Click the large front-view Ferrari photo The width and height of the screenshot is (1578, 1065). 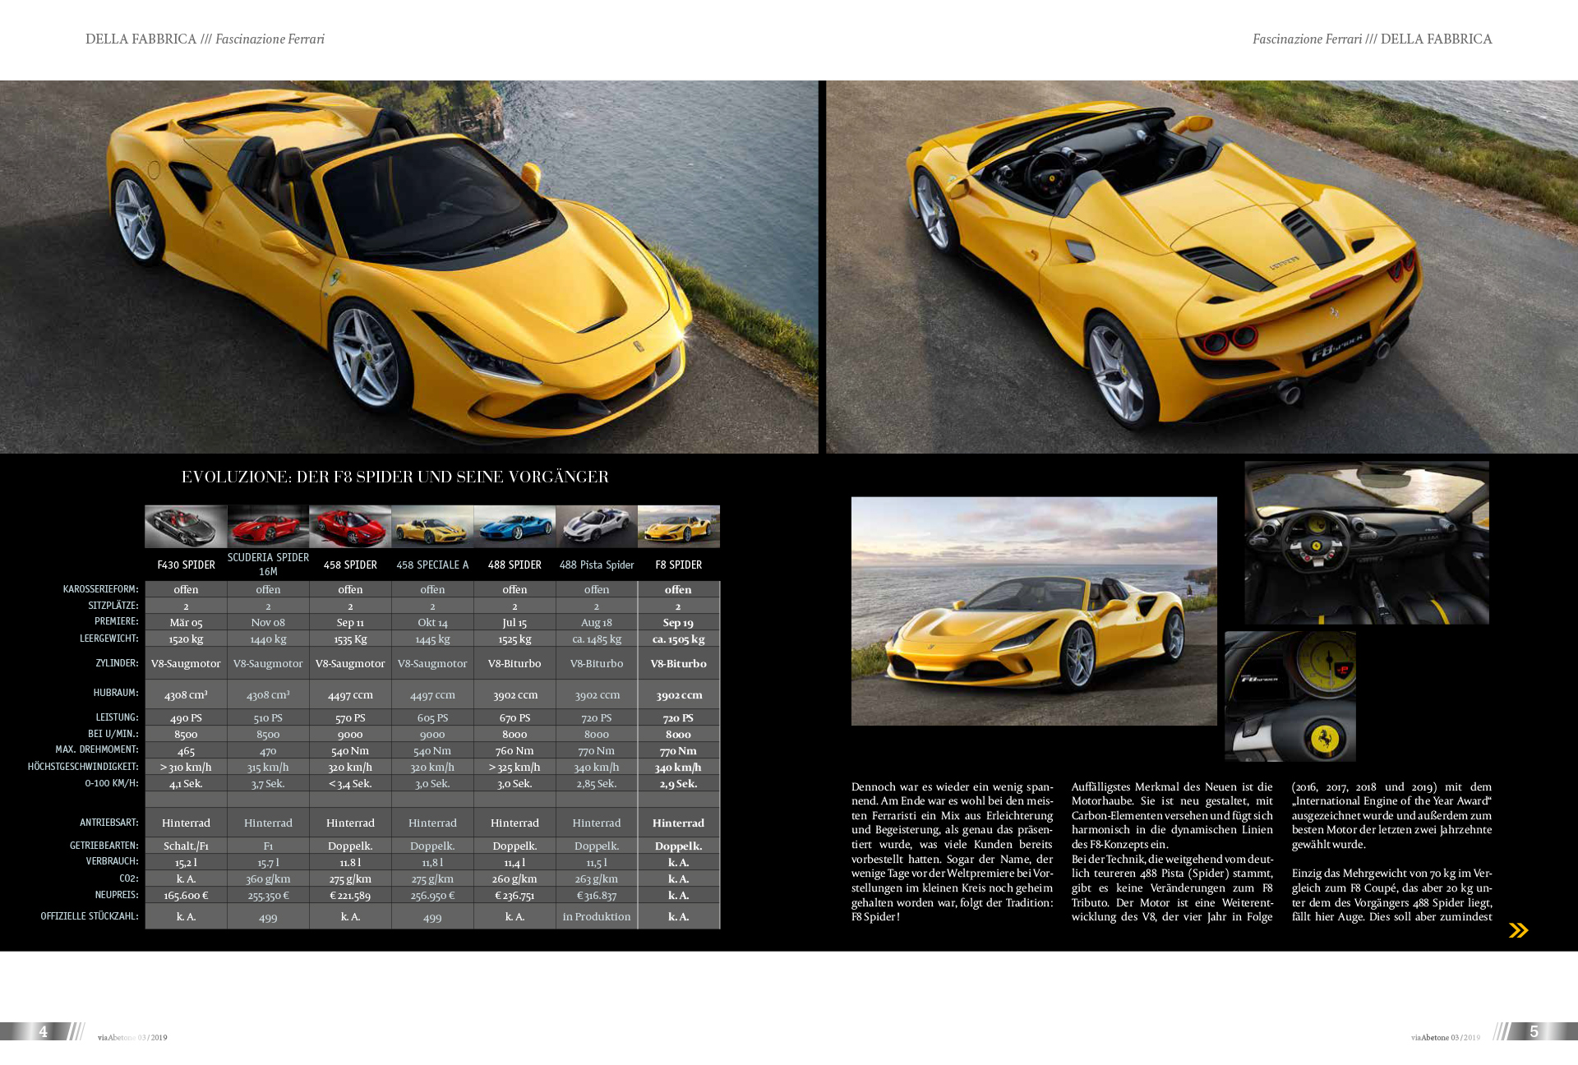pos(408,267)
